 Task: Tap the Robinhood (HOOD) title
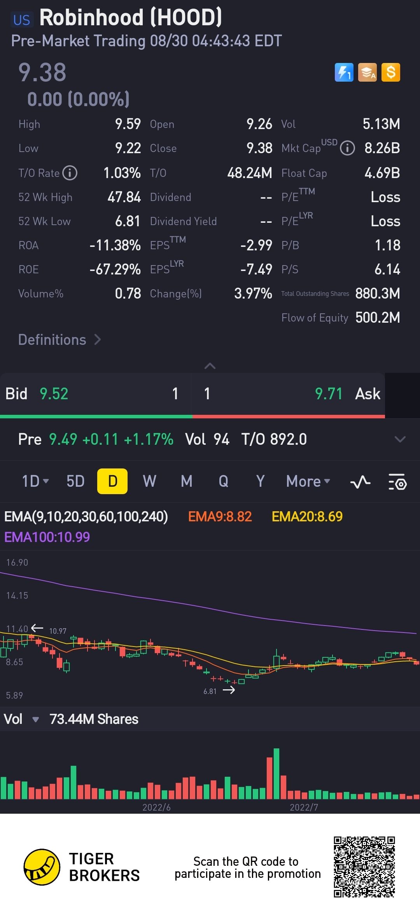[131, 17]
